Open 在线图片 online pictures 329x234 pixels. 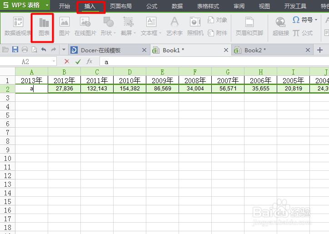click(85, 27)
